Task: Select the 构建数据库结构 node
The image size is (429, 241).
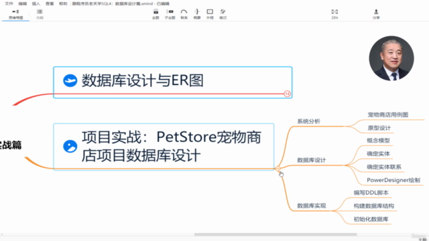Action: [373, 206]
